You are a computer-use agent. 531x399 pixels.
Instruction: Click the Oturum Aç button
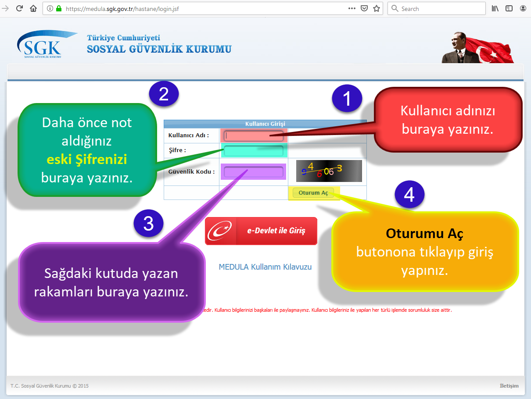pyautogui.click(x=313, y=193)
